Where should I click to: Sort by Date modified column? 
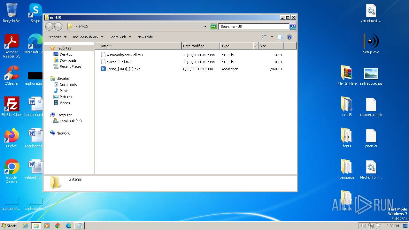(201, 46)
